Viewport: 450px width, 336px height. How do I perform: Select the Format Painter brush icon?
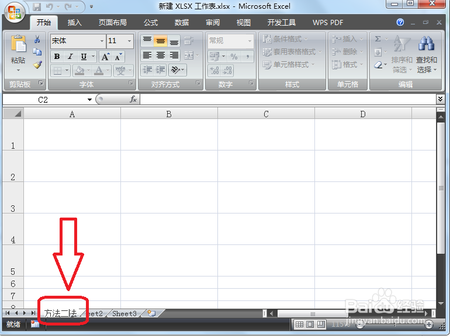pyautogui.click(x=37, y=65)
